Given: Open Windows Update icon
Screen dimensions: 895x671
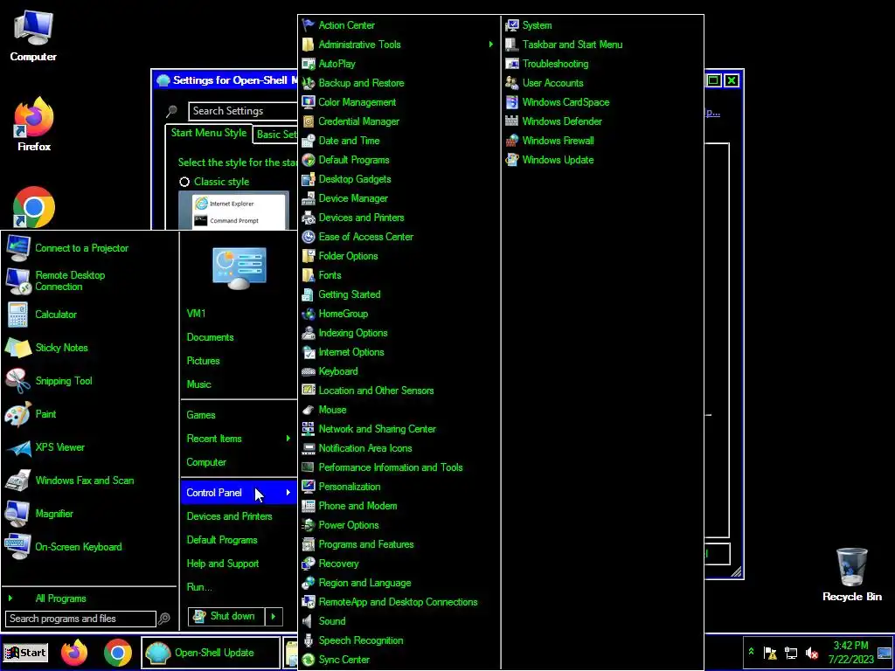Looking at the screenshot, I should click(512, 160).
